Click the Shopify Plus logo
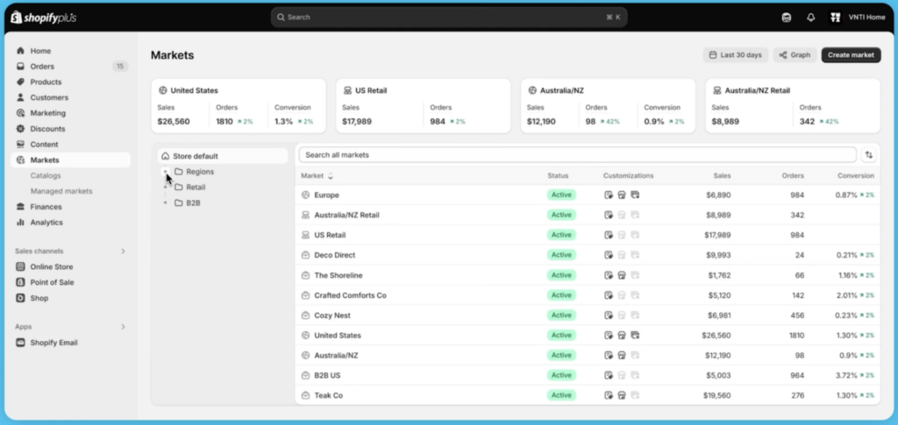 pos(44,18)
